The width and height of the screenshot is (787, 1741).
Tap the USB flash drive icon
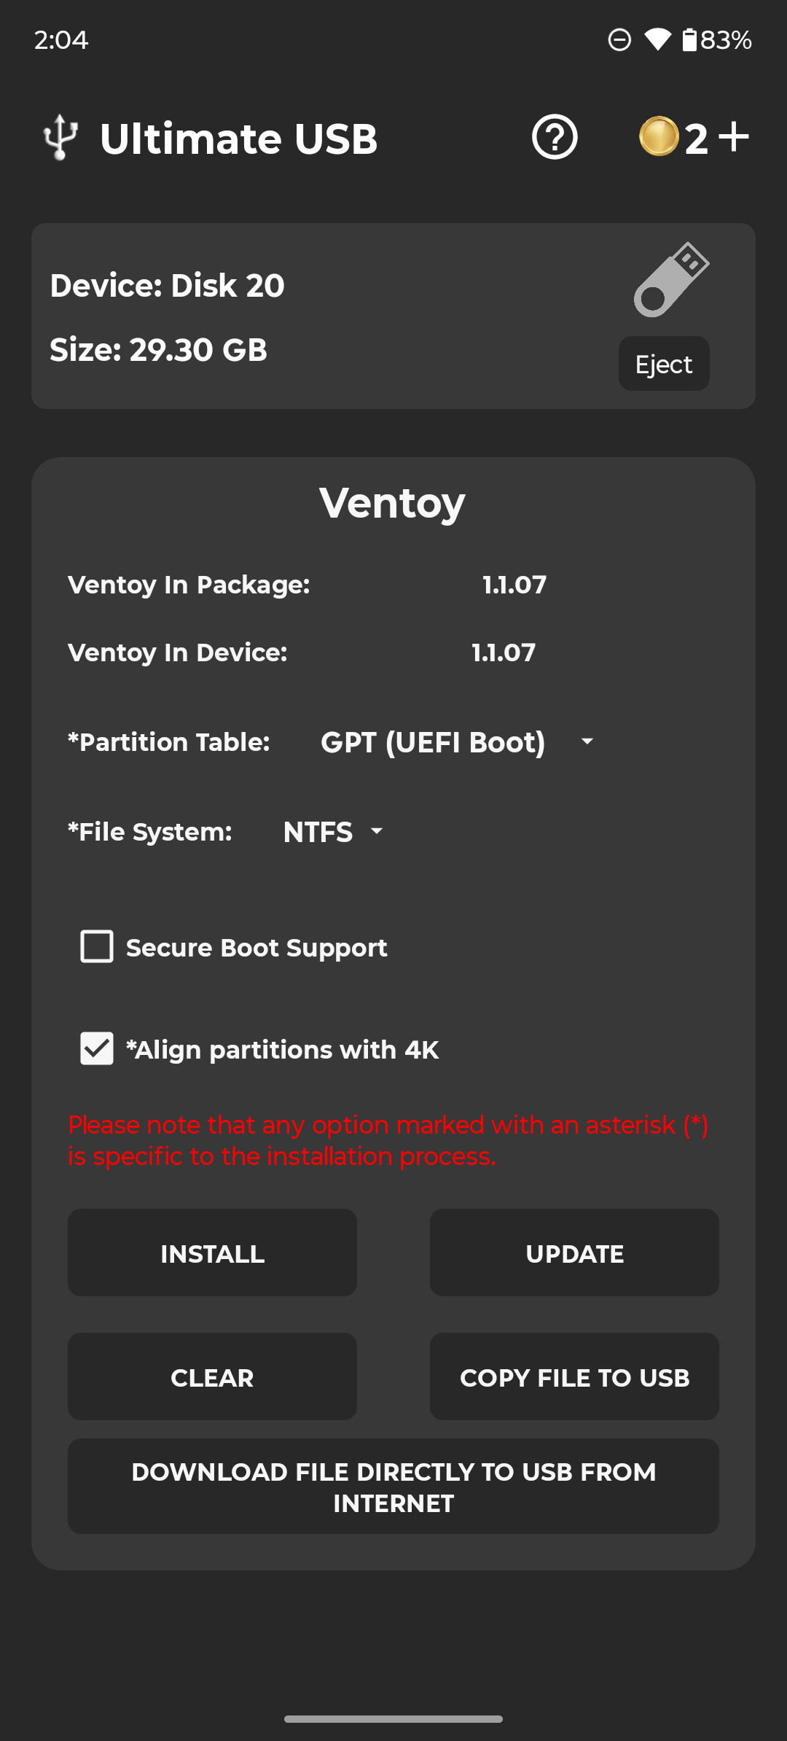pyautogui.click(x=671, y=280)
